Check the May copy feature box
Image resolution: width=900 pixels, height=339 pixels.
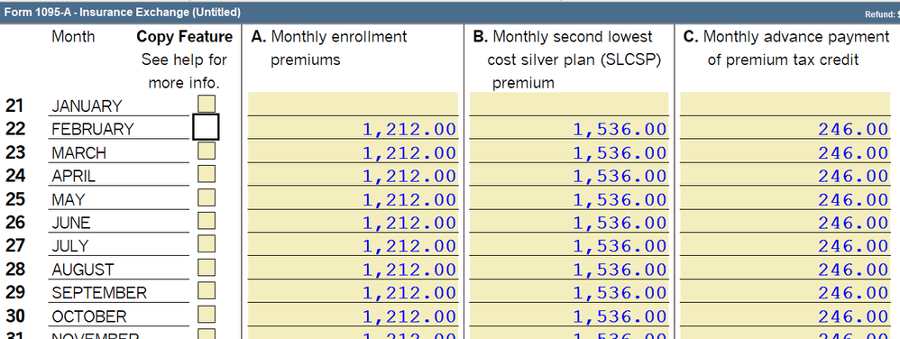207,197
